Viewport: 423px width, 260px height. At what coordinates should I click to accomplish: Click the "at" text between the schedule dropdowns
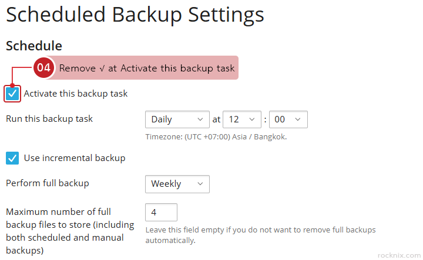(x=217, y=119)
